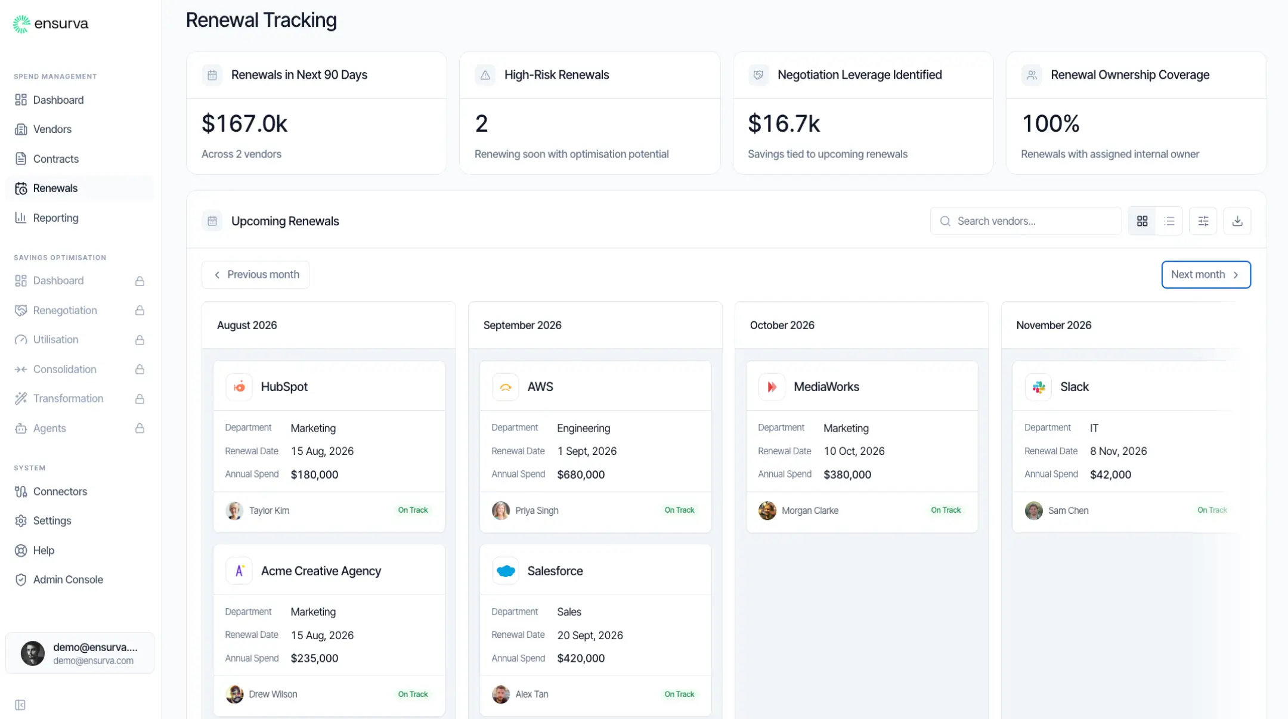The image size is (1288, 719).
Task: Download the upcoming renewals data
Action: pyautogui.click(x=1237, y=221)
